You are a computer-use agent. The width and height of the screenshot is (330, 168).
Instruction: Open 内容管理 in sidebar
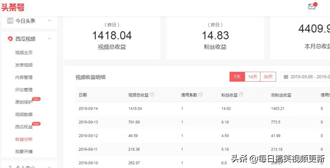(x=24, y=77)
